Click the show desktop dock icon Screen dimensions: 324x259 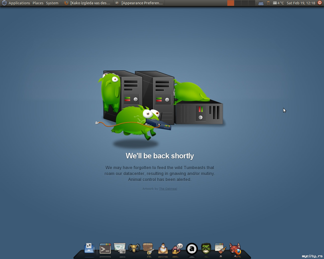tap(89, 248)
